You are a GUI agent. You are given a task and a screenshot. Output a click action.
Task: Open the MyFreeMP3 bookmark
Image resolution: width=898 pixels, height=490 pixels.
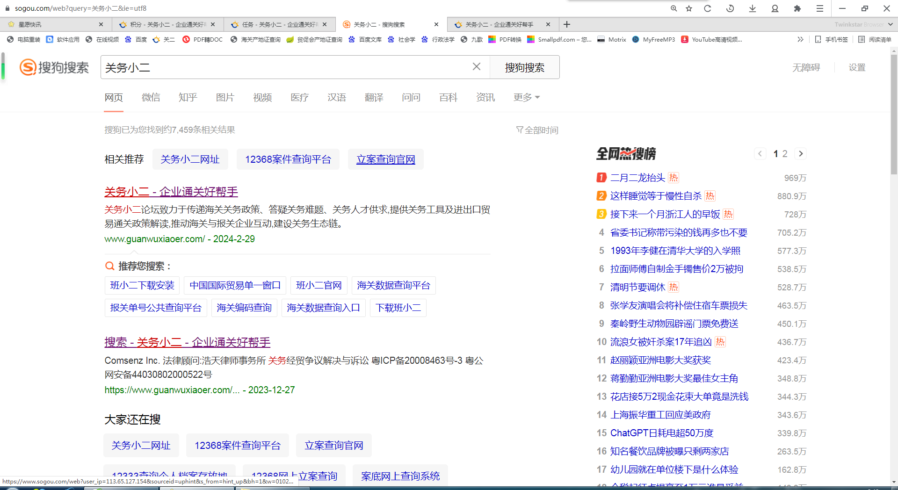point(653,40)
